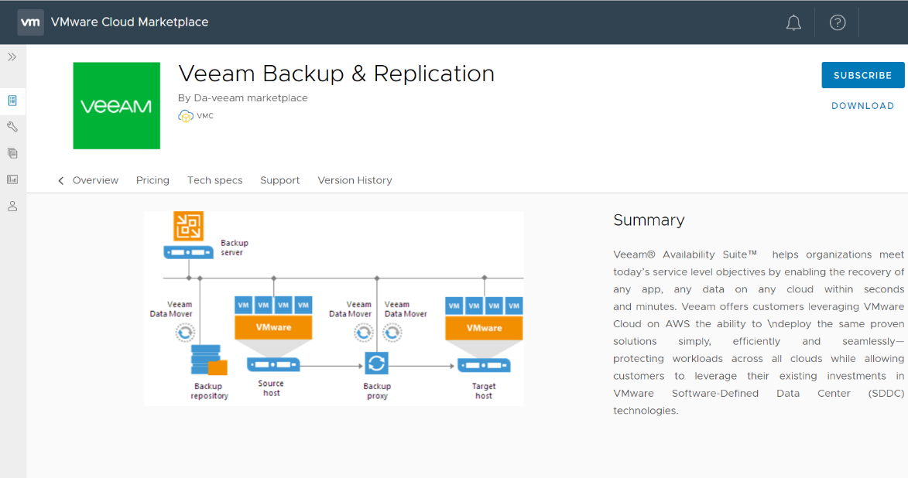Click the Veeam architecture diagram image
This screenshot has height=478, width=908.
(x=334, y=309)
